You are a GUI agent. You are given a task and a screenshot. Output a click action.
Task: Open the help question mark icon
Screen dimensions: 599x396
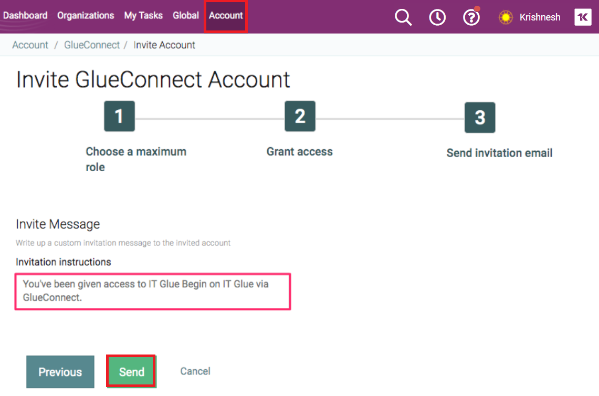coord(471,17)
